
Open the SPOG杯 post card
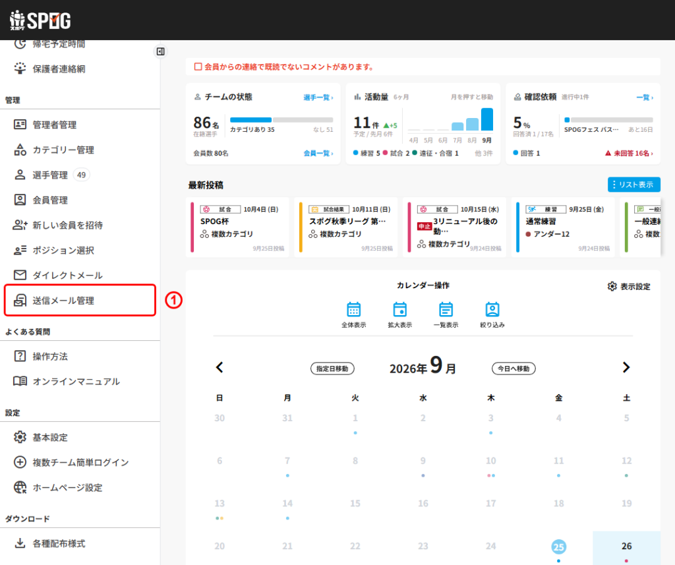click(237, 227)
